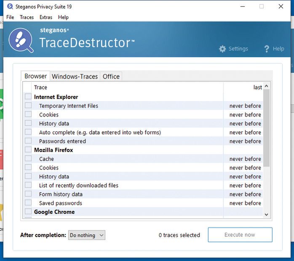This screenshot has width=294, height=261.
Task: Click the Settings gear icon
Action: coord(222,49)
